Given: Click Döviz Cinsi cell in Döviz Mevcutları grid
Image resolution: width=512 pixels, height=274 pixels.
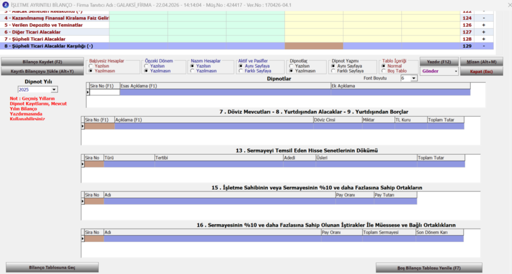Looking at the screenshot, I should [x=337, y=126].
